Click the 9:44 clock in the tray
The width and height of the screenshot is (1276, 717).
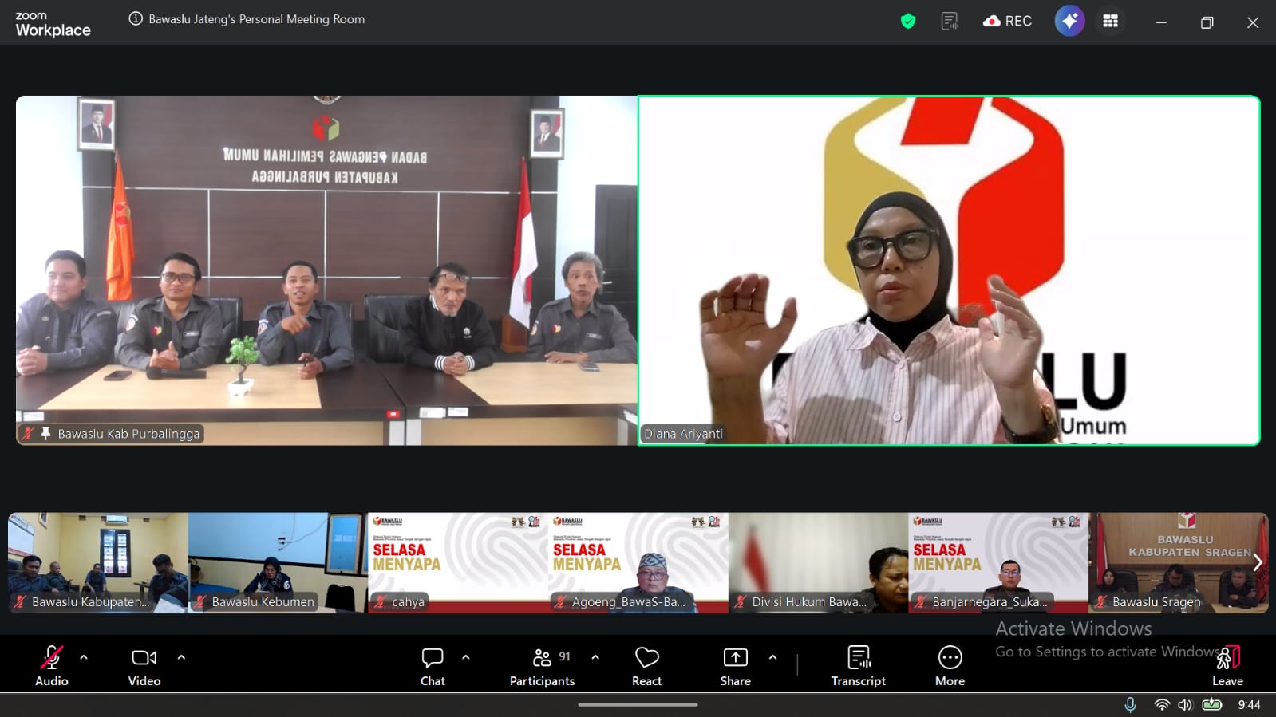(1249, 704)
